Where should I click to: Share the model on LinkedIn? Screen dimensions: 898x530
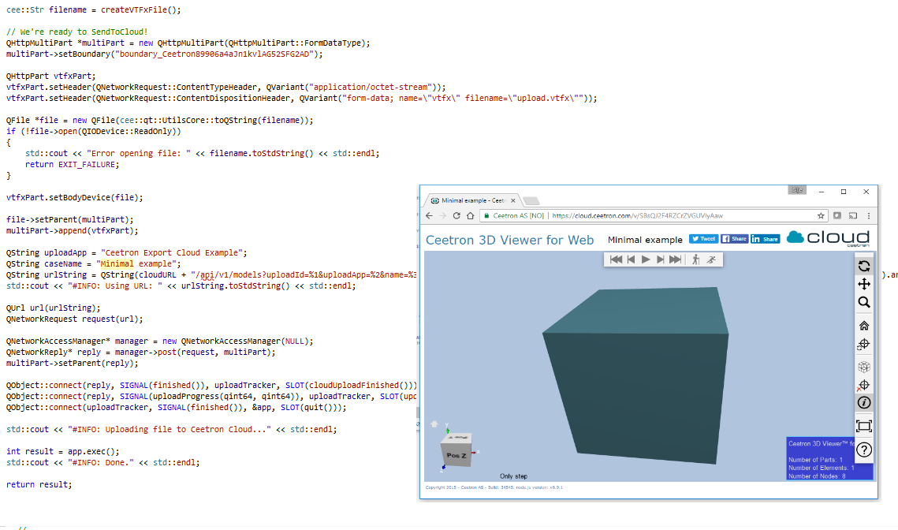click(x=765, y=239)
